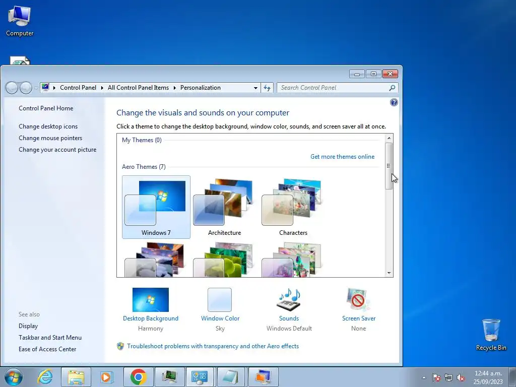Open the Window Color swatch icon
The height and width of the screenshot is (387, 516).
(220, 299)
